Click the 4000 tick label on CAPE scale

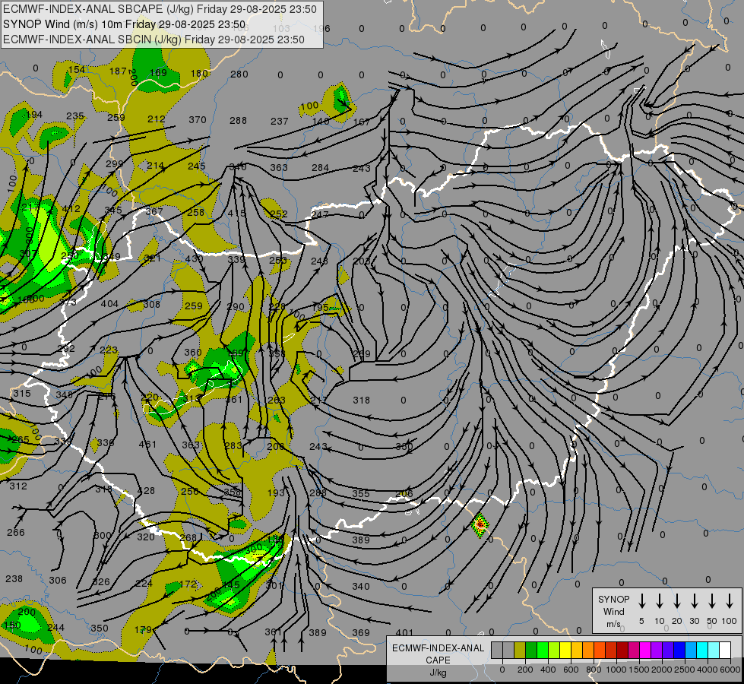707,670
